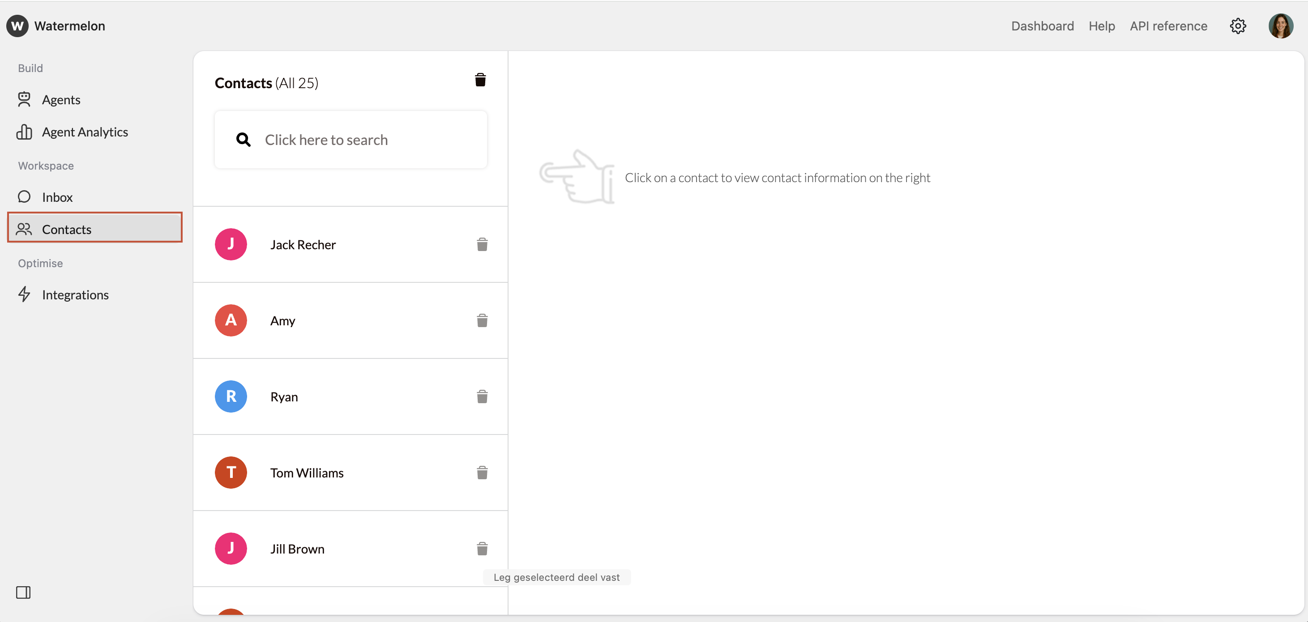The width and height of the screenshot is (1308, 622).
Task: Click the Watermelon brand name
Action: pyautogui.click(x=69, y=26)
